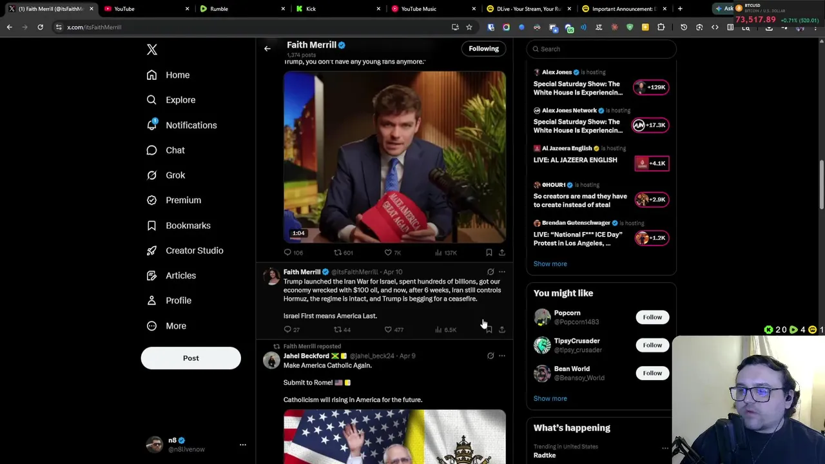Bookmark this page with star icon
825x464 pixels.
click(469, 27)
